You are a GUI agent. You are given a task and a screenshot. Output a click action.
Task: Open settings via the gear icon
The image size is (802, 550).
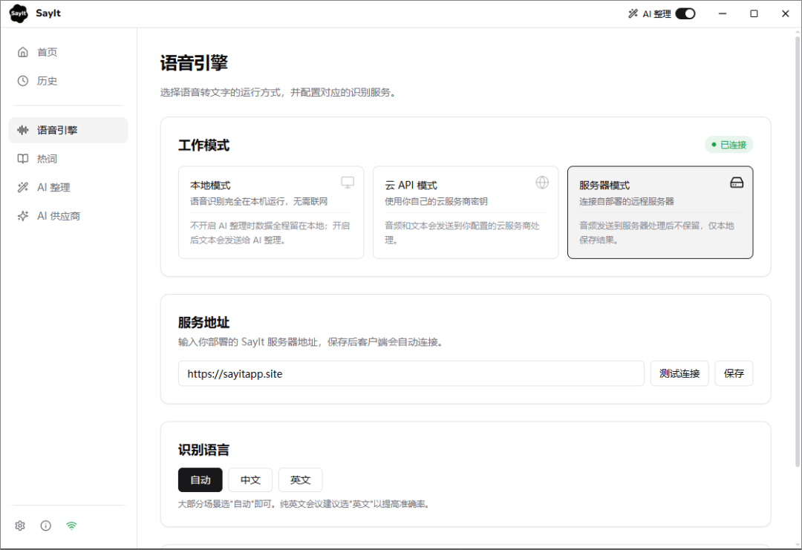[x=20, y=526]
